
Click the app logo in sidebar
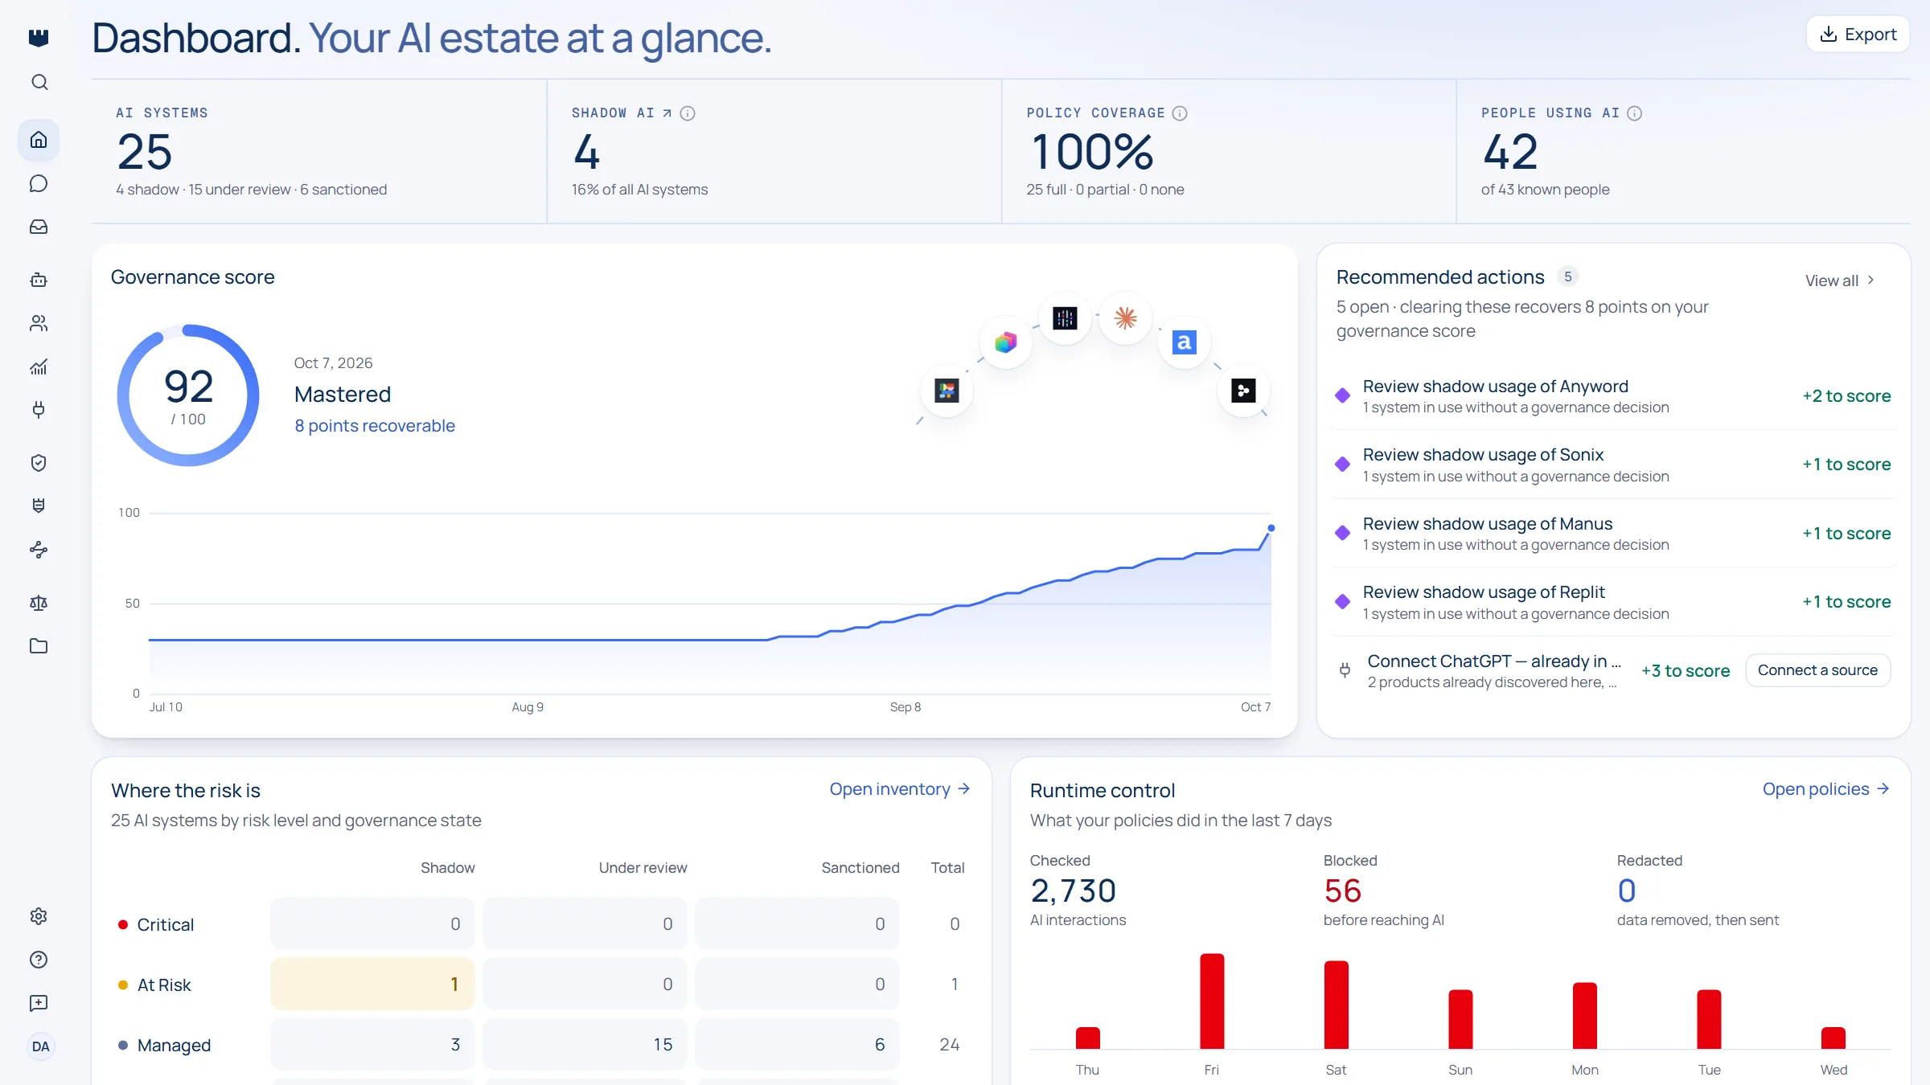(39, 38)
